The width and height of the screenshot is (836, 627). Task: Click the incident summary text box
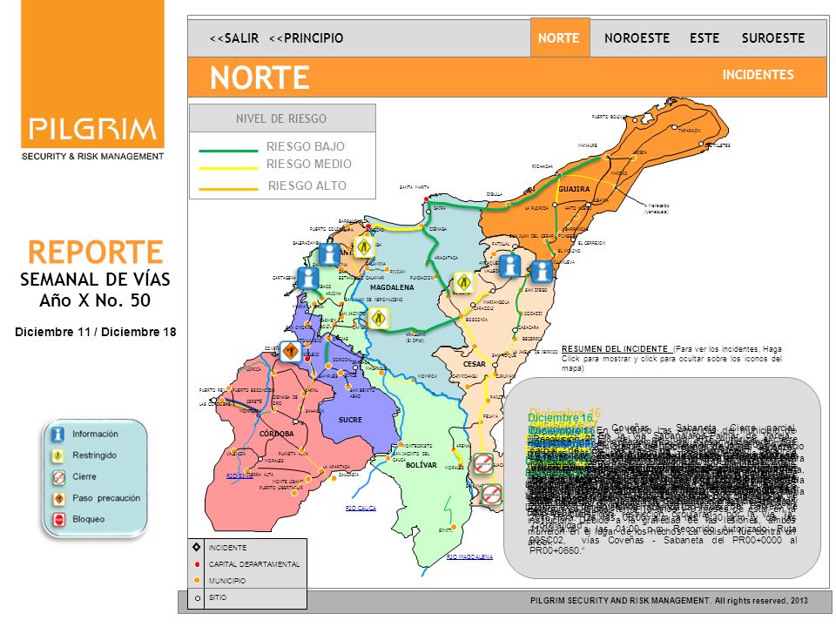tap(662, 478)
